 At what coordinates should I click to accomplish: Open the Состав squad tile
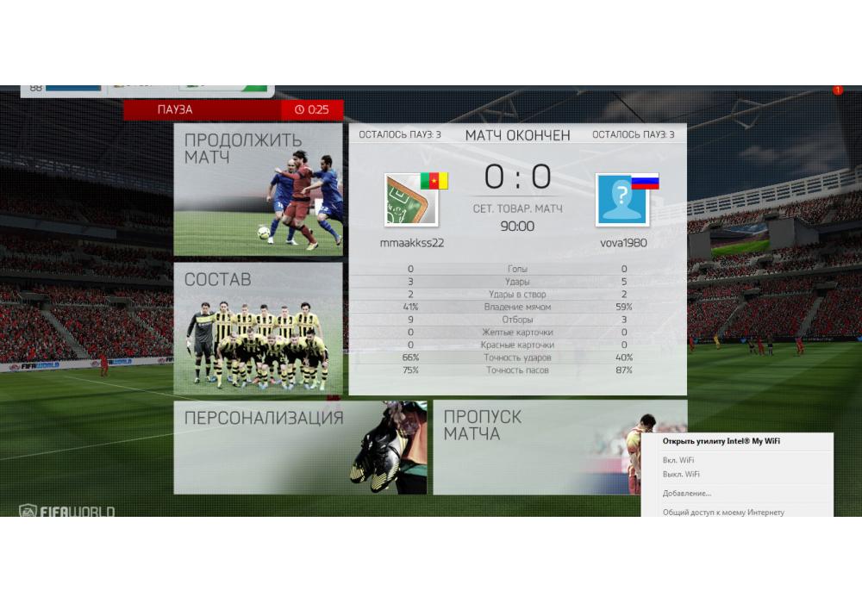(x=258, y=328)
